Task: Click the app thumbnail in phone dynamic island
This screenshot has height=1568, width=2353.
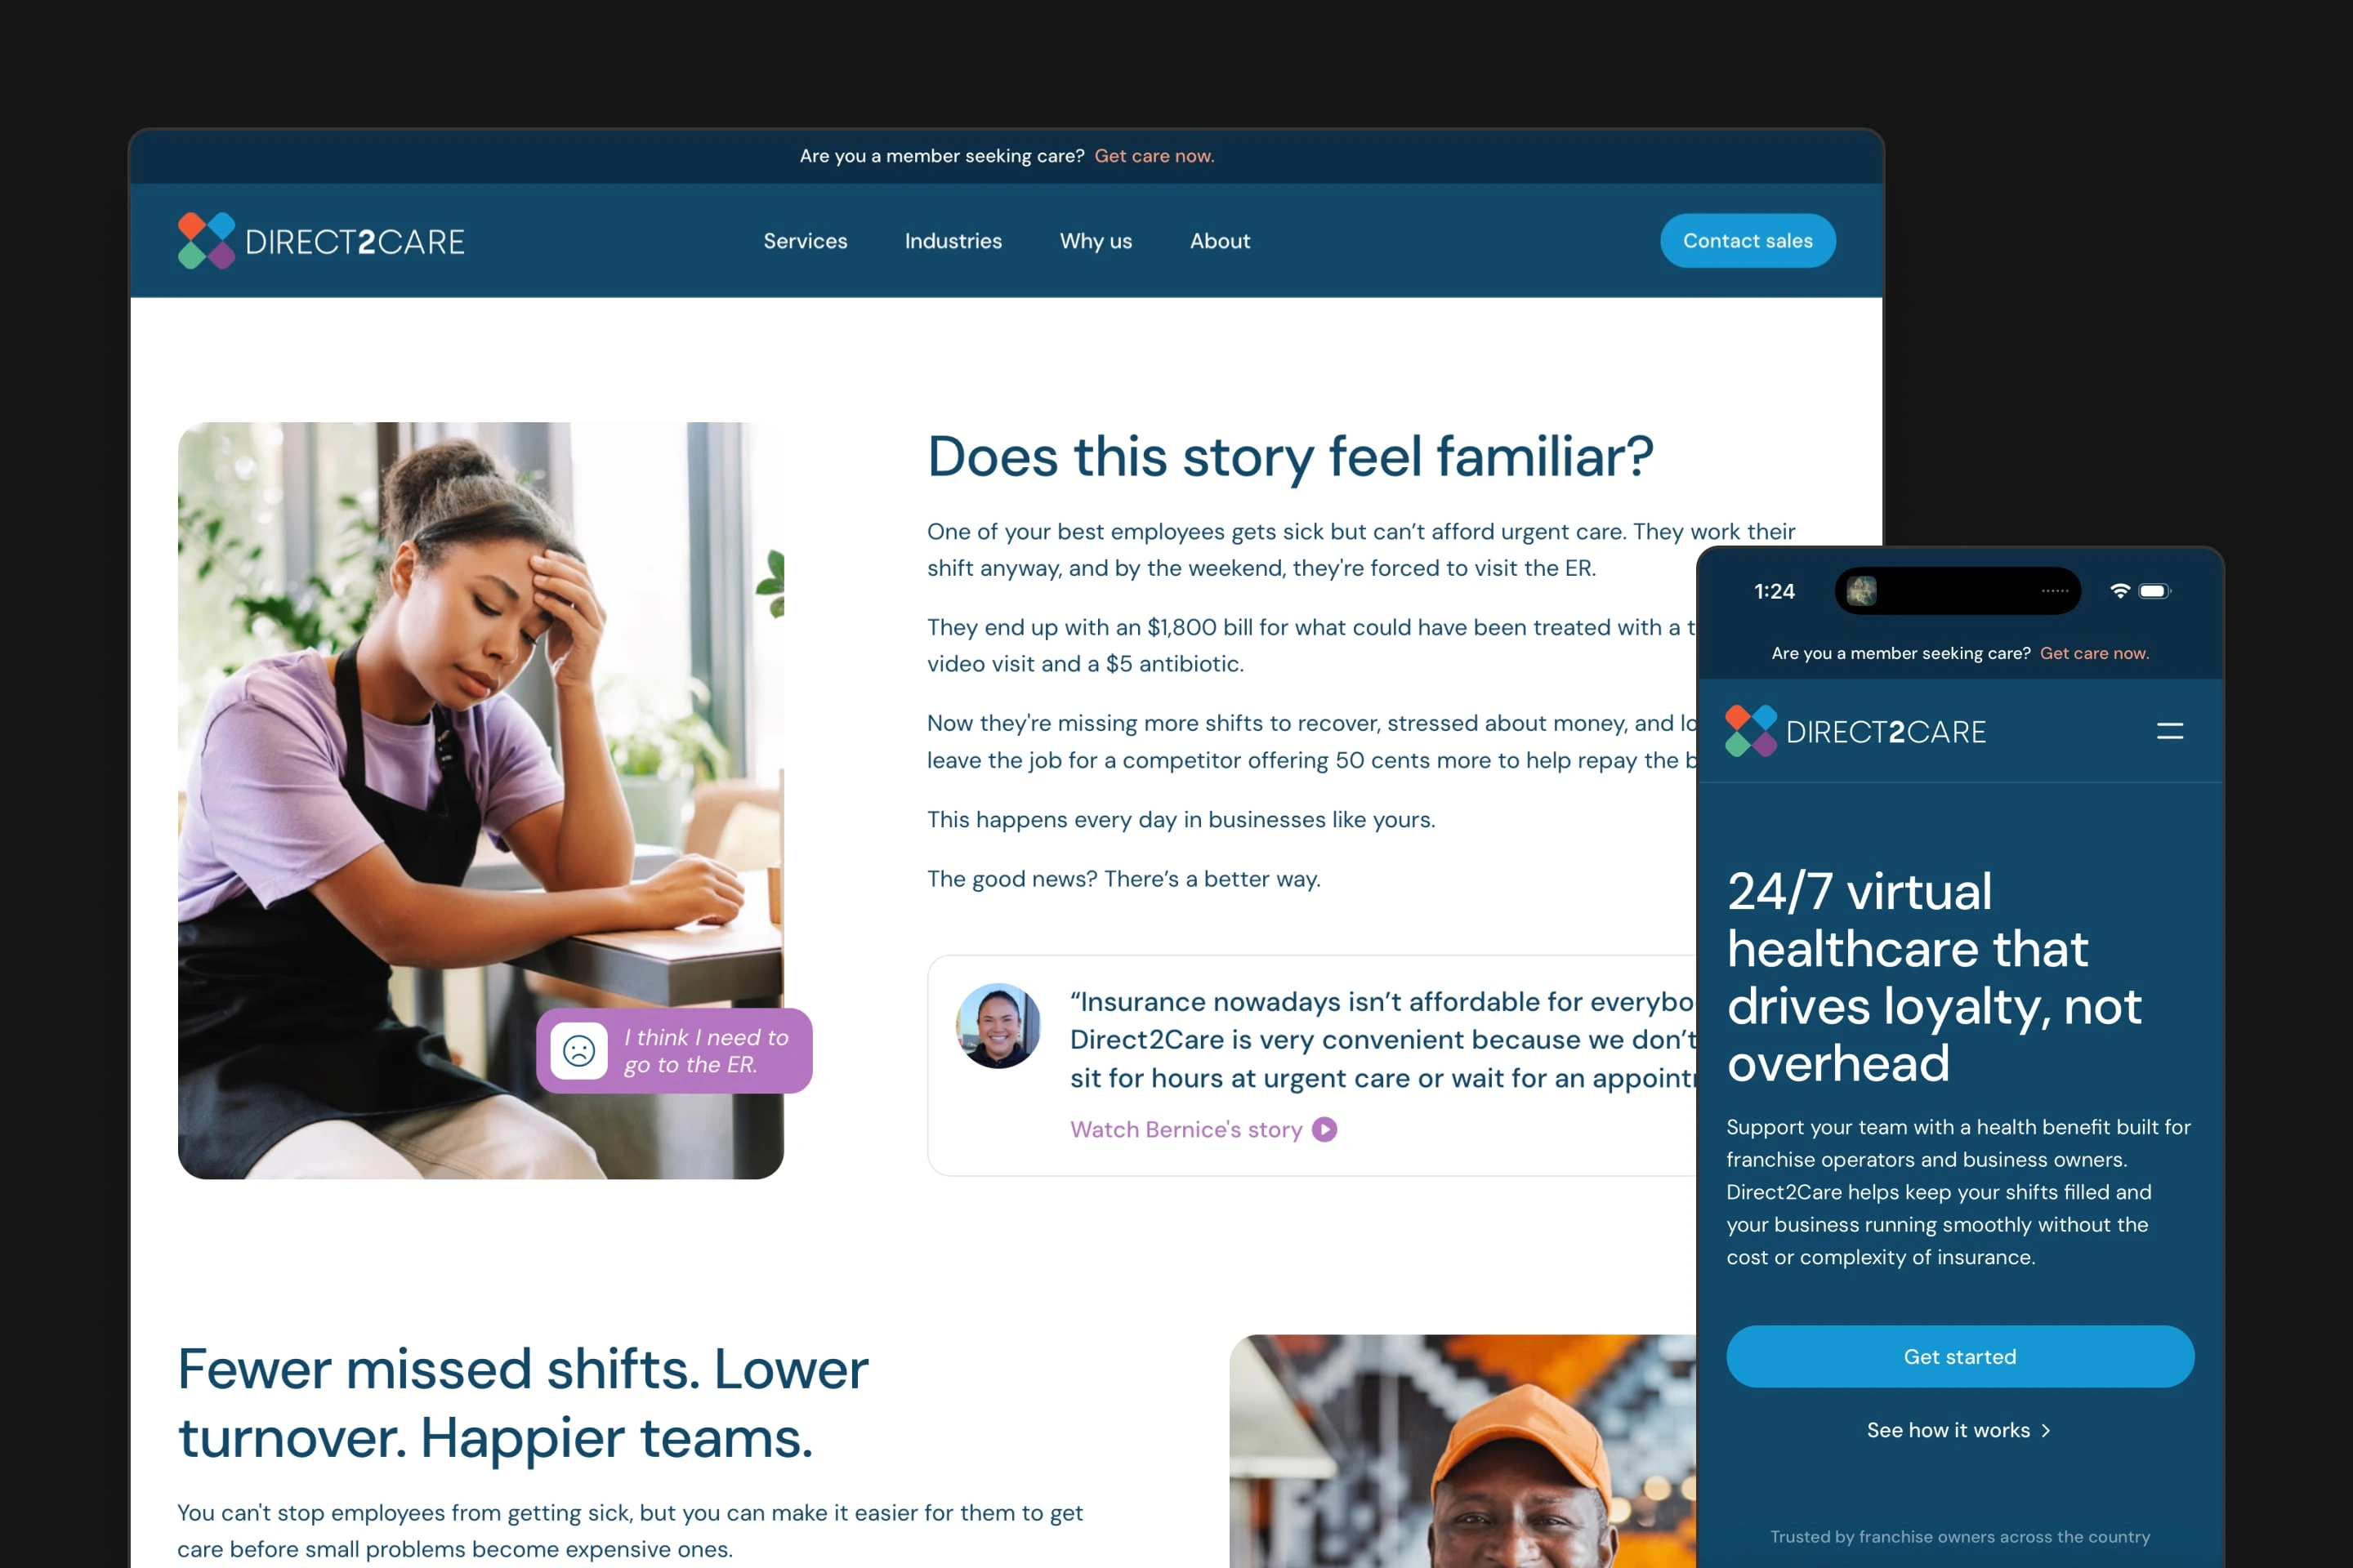Action: tap(1861, 591)
